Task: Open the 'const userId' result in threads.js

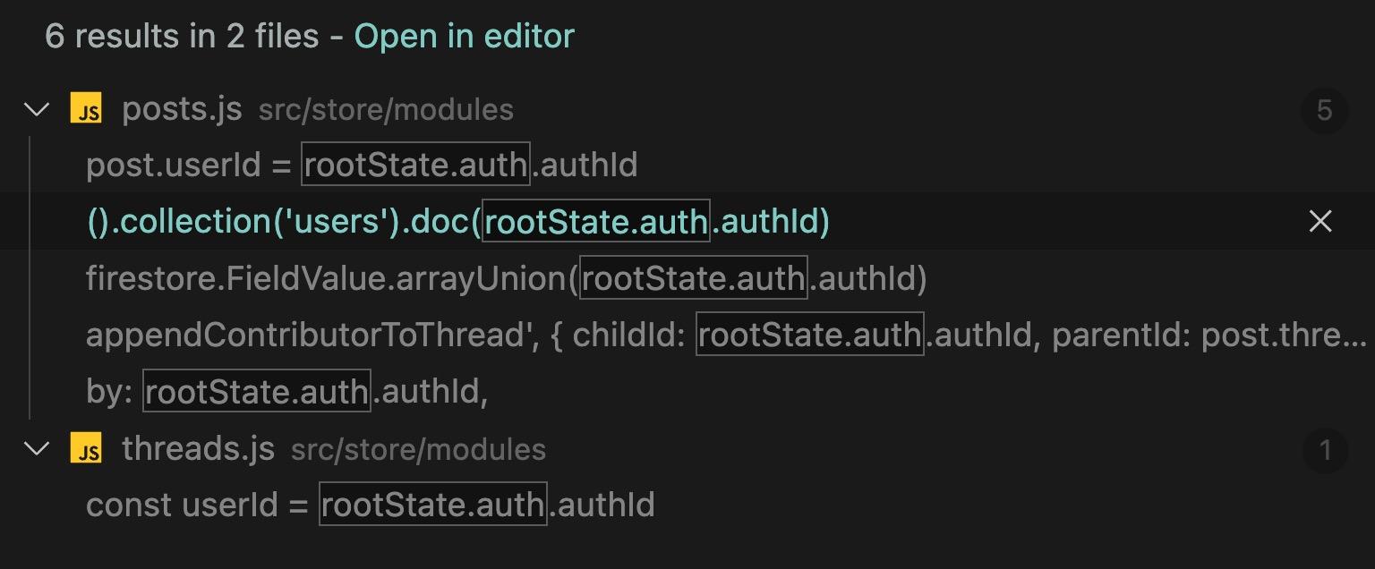Action: 370,505
